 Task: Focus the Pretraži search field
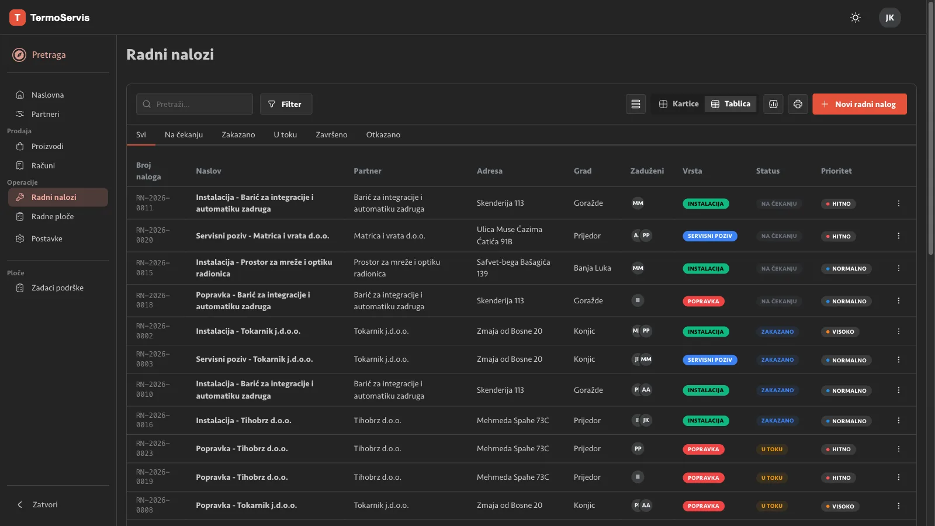195,104
